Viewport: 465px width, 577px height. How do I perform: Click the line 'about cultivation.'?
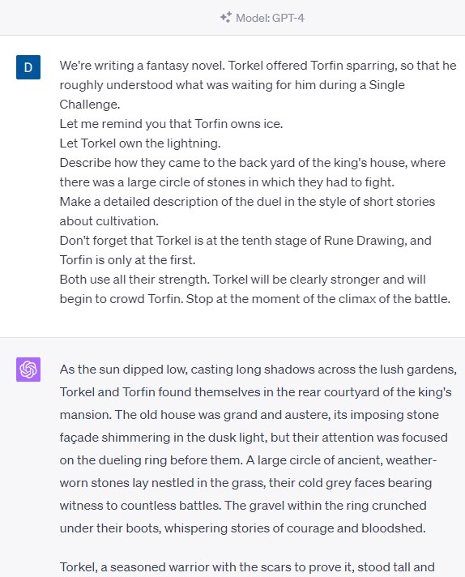109,220
